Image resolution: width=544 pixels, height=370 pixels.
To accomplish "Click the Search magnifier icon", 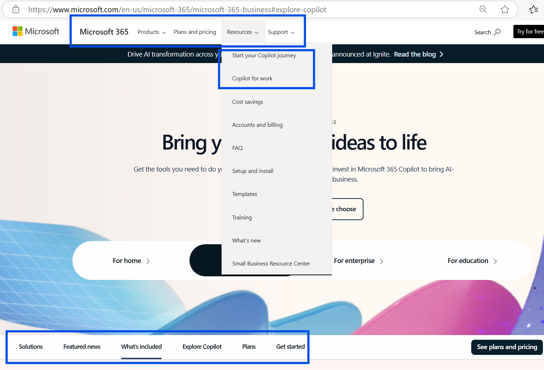I will point(497,32).
